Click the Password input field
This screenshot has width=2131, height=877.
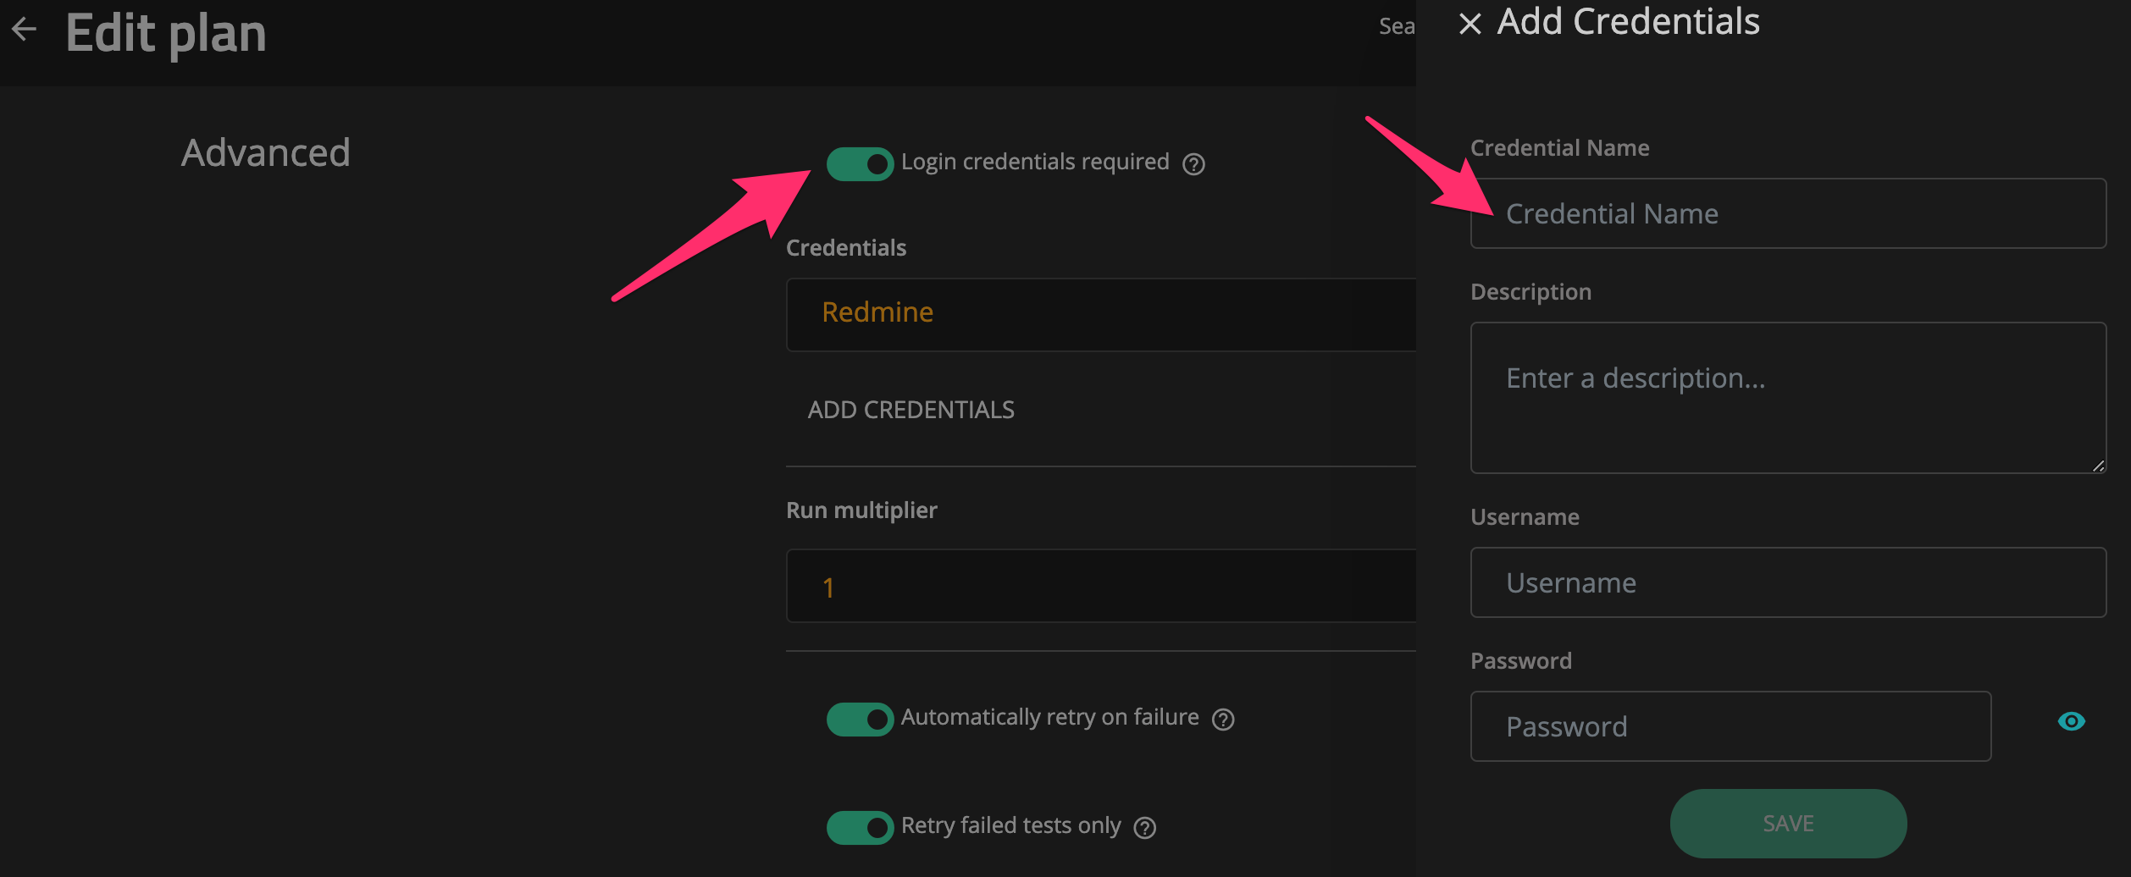coord(1730,726)
